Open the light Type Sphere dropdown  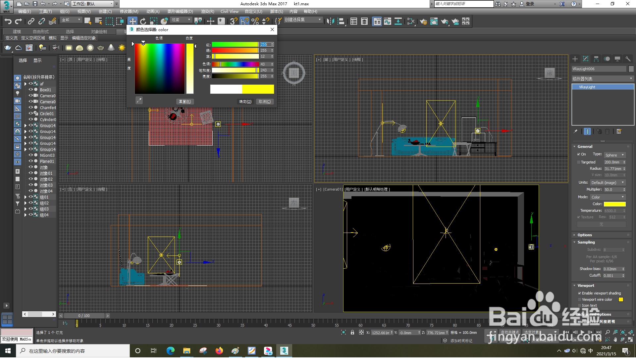[x=614, y=155]
